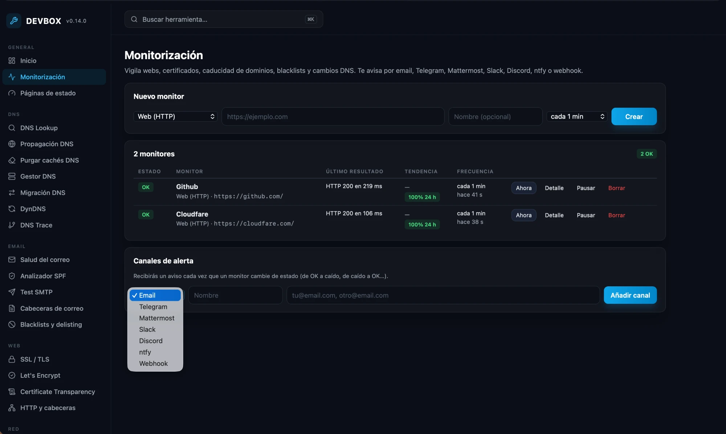Screen dimensions: 726x434
Task: Click the Migración DNS arrows icon
Action: (x=12, y=193)
